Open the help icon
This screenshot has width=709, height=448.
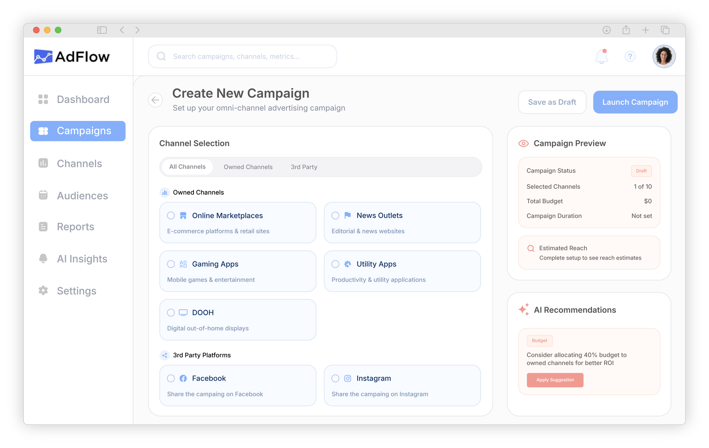630,56
